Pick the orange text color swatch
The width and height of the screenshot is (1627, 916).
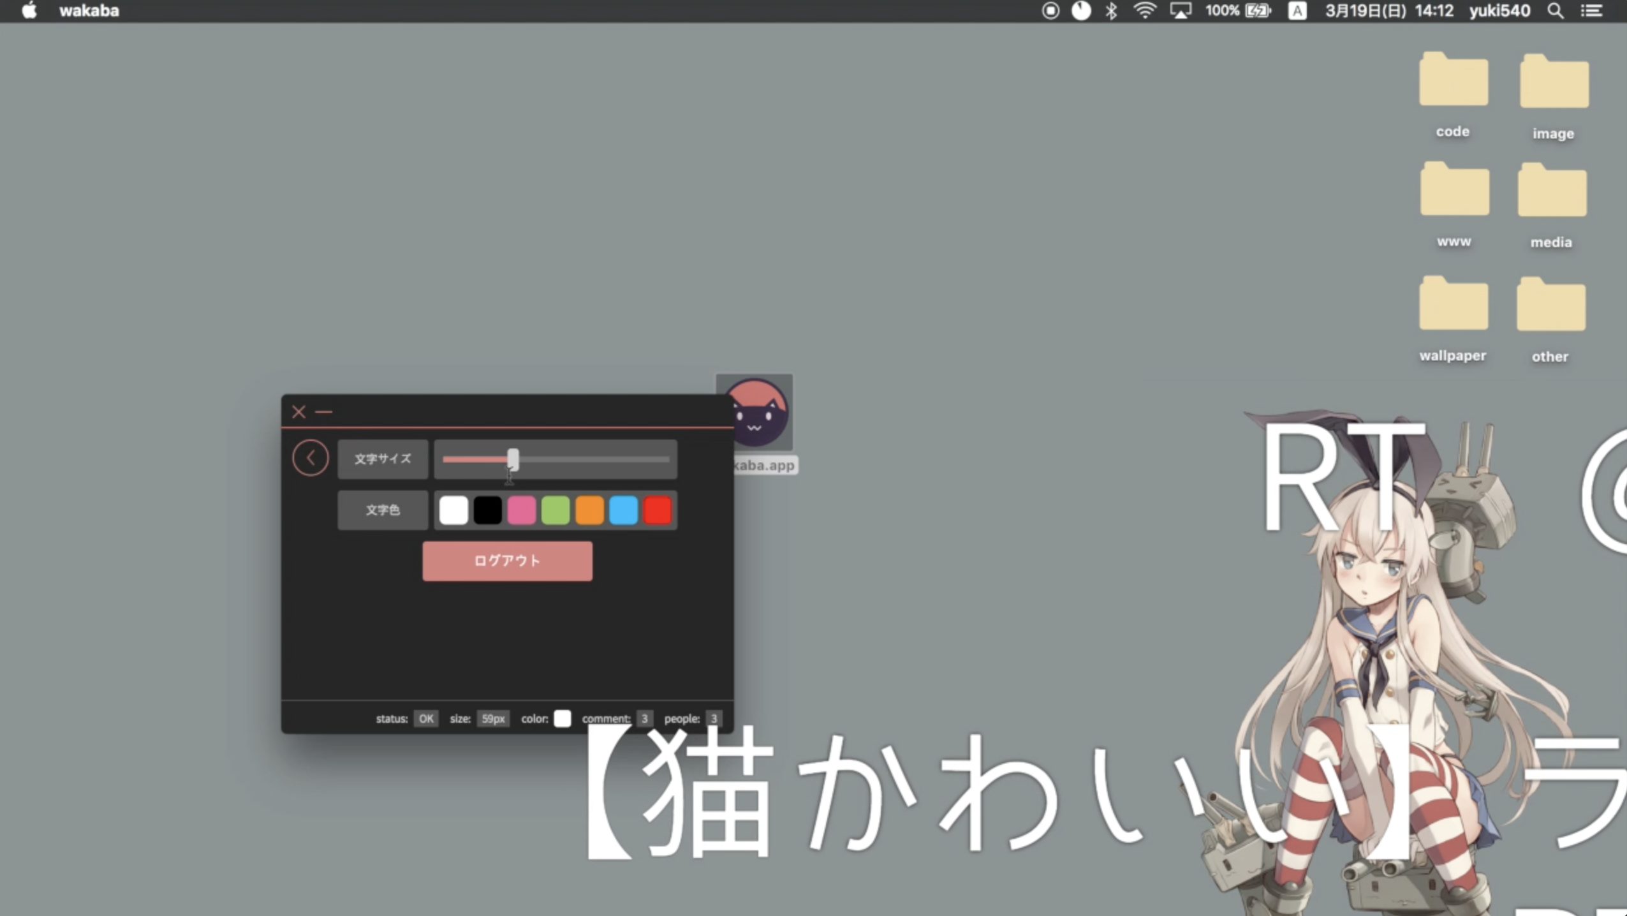[x=589, y=510]
